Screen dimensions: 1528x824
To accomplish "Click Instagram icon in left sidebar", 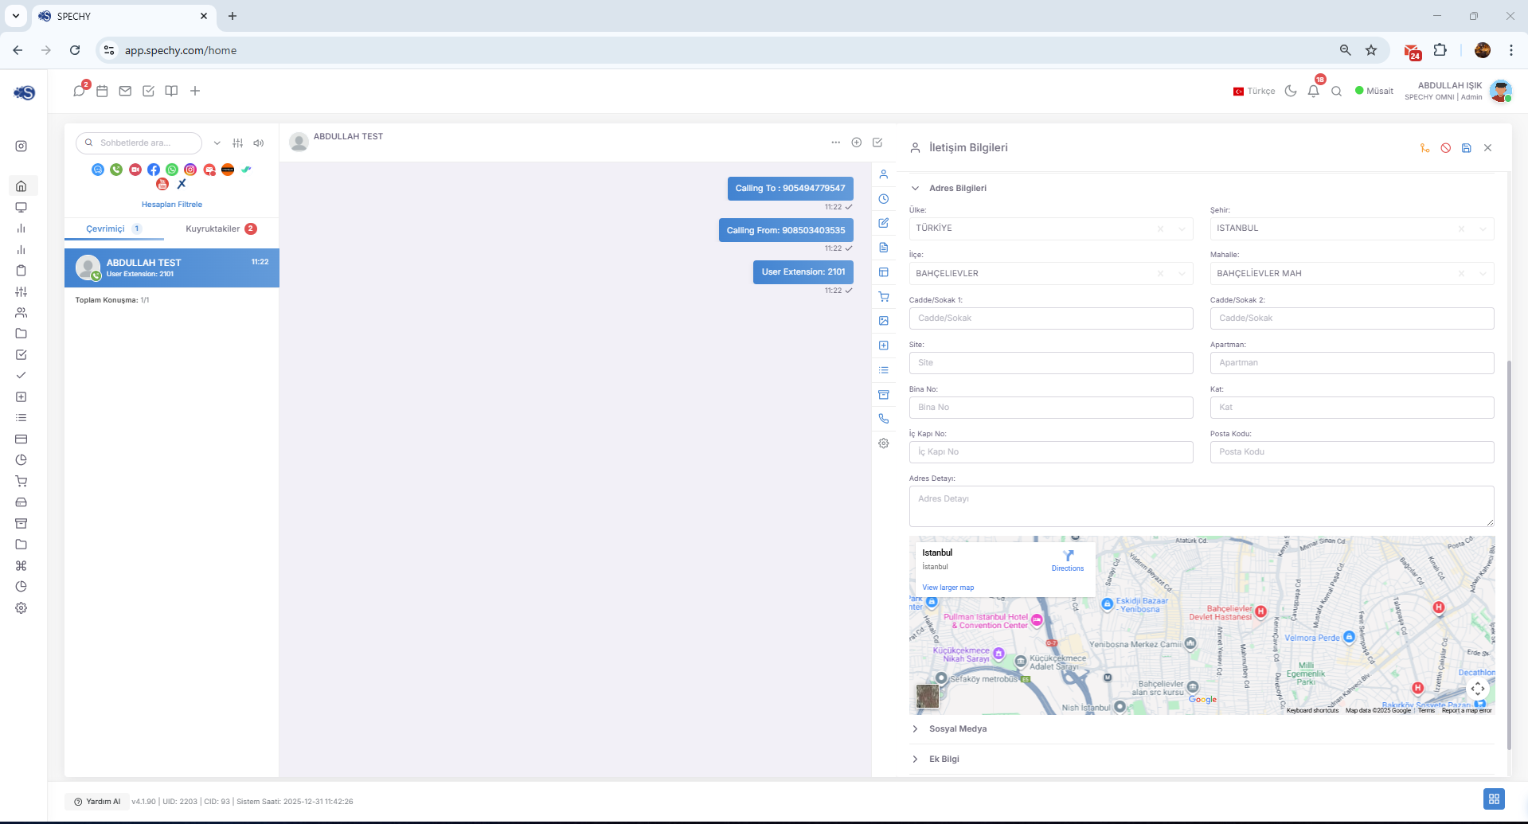I will (x=21, y=146).
